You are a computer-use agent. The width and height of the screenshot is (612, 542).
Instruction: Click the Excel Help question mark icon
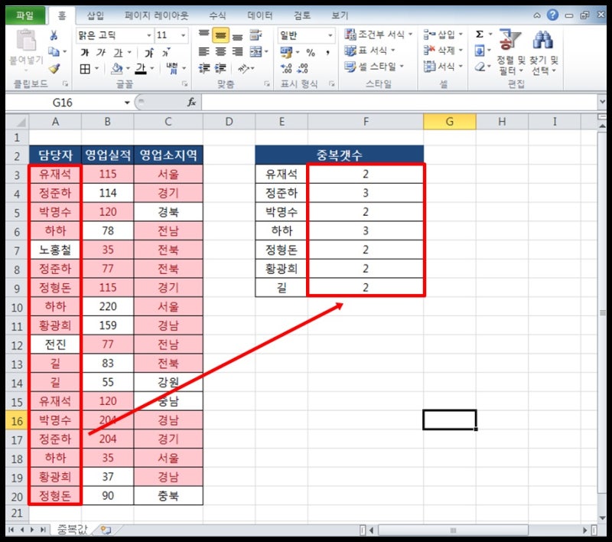click(x=552, y=15)
